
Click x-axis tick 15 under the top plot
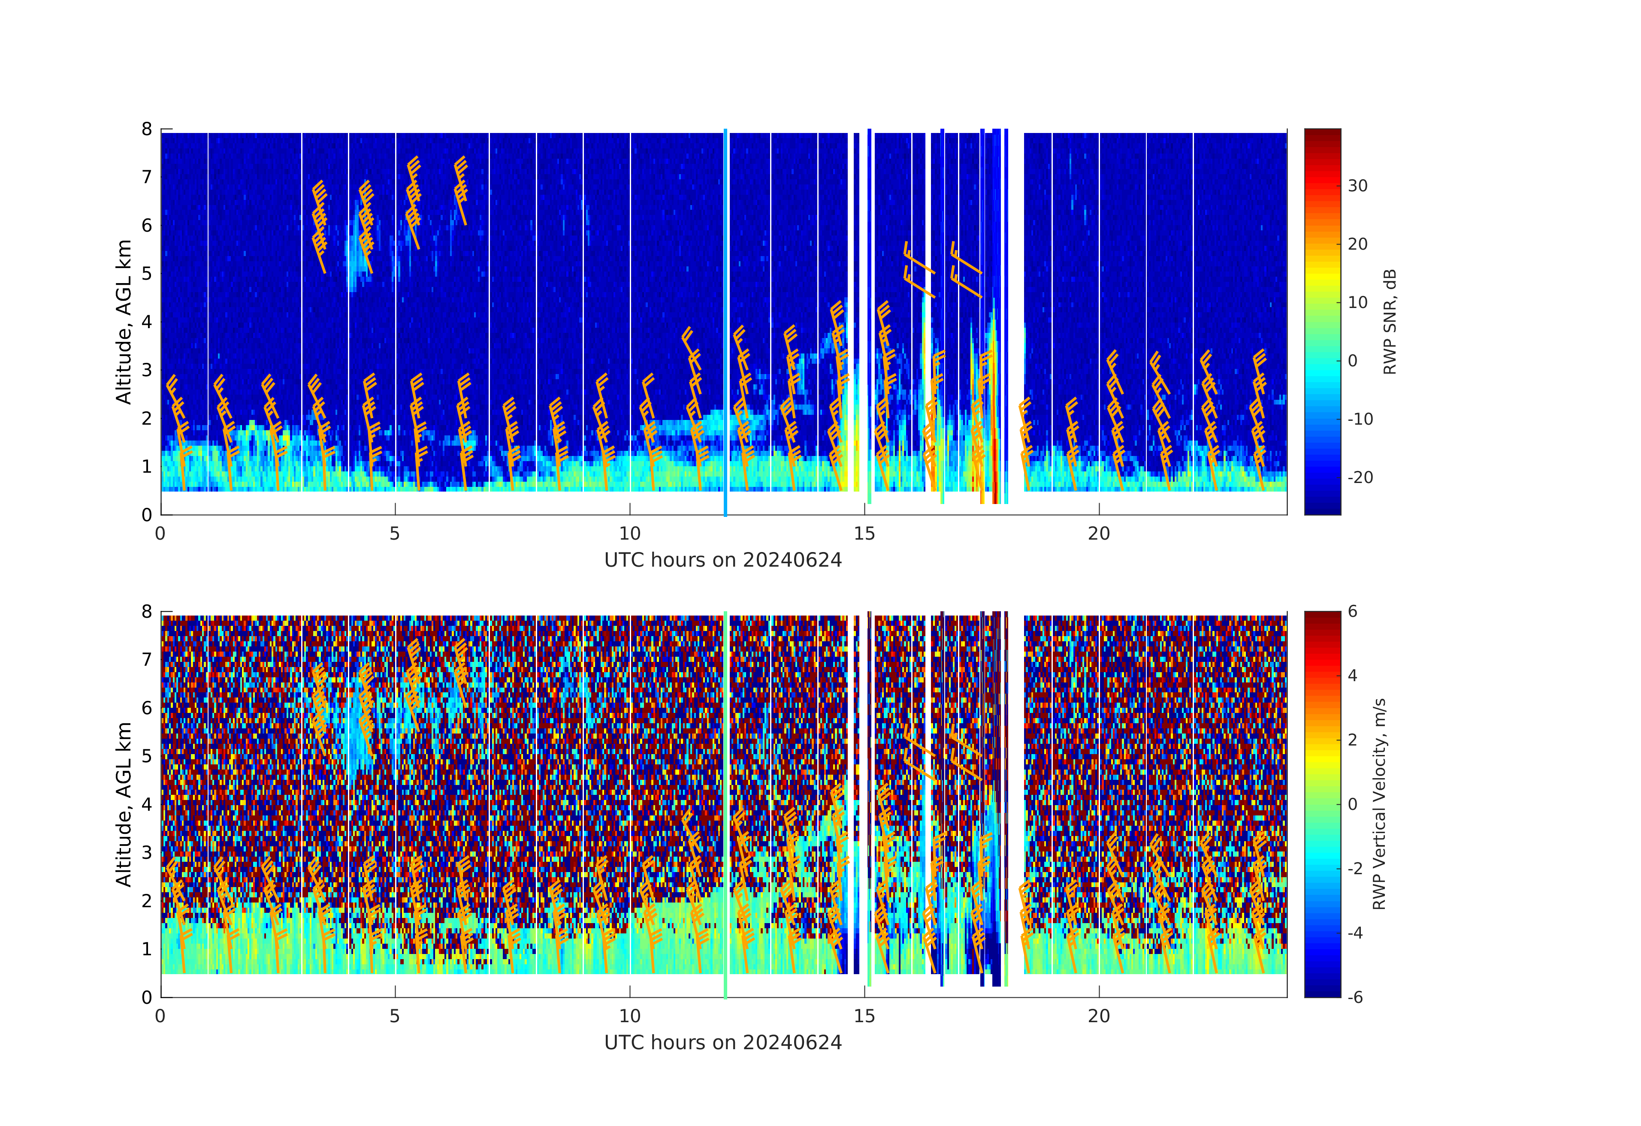[x=864, y=534]
